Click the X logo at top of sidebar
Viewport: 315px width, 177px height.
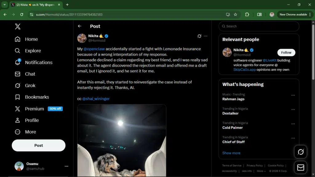(18, 26)
